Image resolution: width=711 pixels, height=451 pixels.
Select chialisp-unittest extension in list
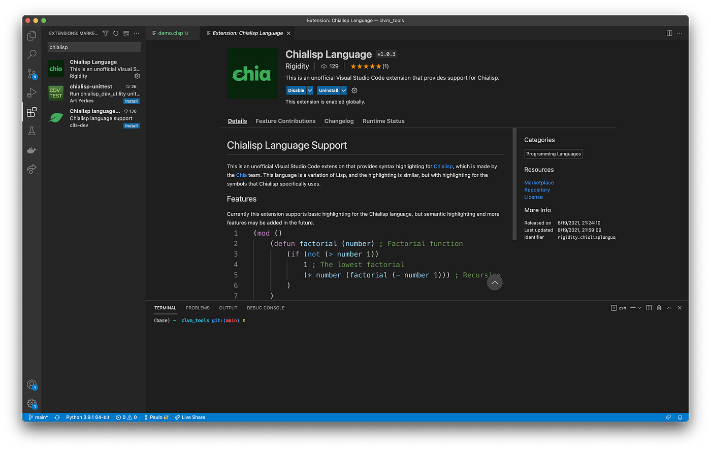tap(93, 93)
